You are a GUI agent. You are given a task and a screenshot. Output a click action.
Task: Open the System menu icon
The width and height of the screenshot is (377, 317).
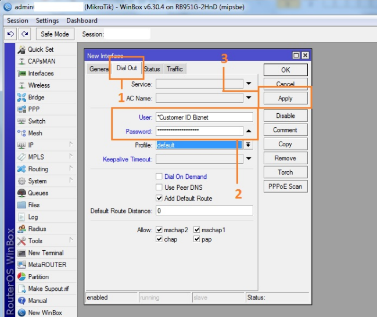tap(21, 181)
